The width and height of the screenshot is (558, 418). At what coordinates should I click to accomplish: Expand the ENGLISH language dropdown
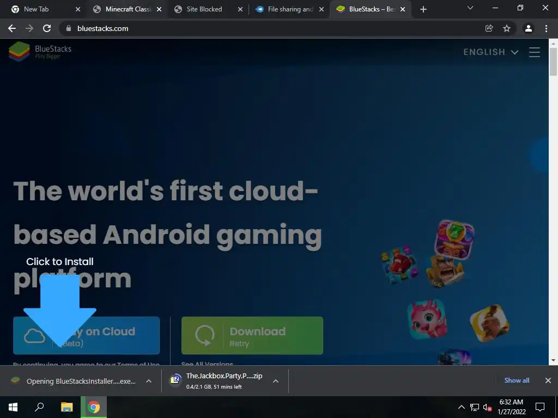[x=490, y=52]
